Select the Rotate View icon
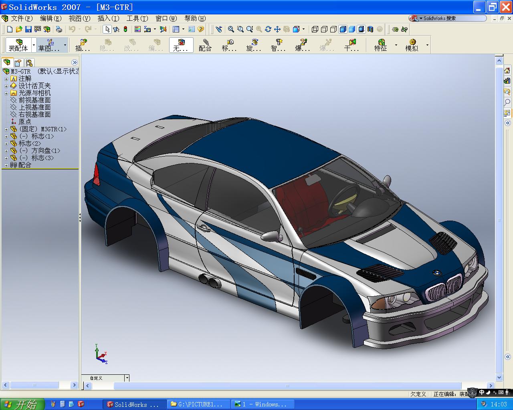 point(268,29)
